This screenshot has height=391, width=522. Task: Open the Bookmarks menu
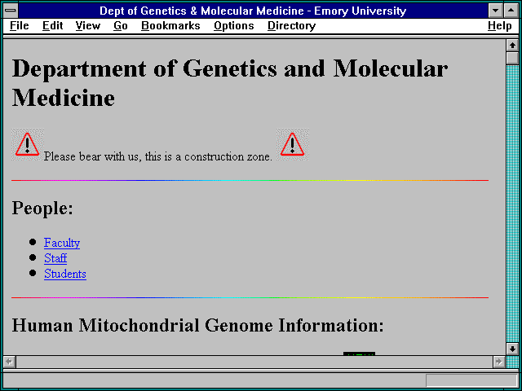pos(170,25)
